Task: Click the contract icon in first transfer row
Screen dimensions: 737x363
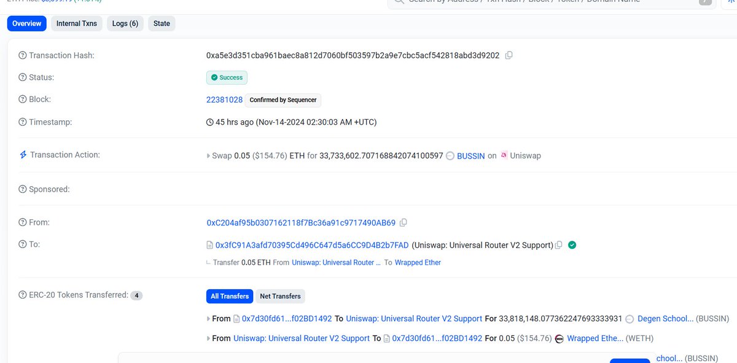Action: point(236,319)
